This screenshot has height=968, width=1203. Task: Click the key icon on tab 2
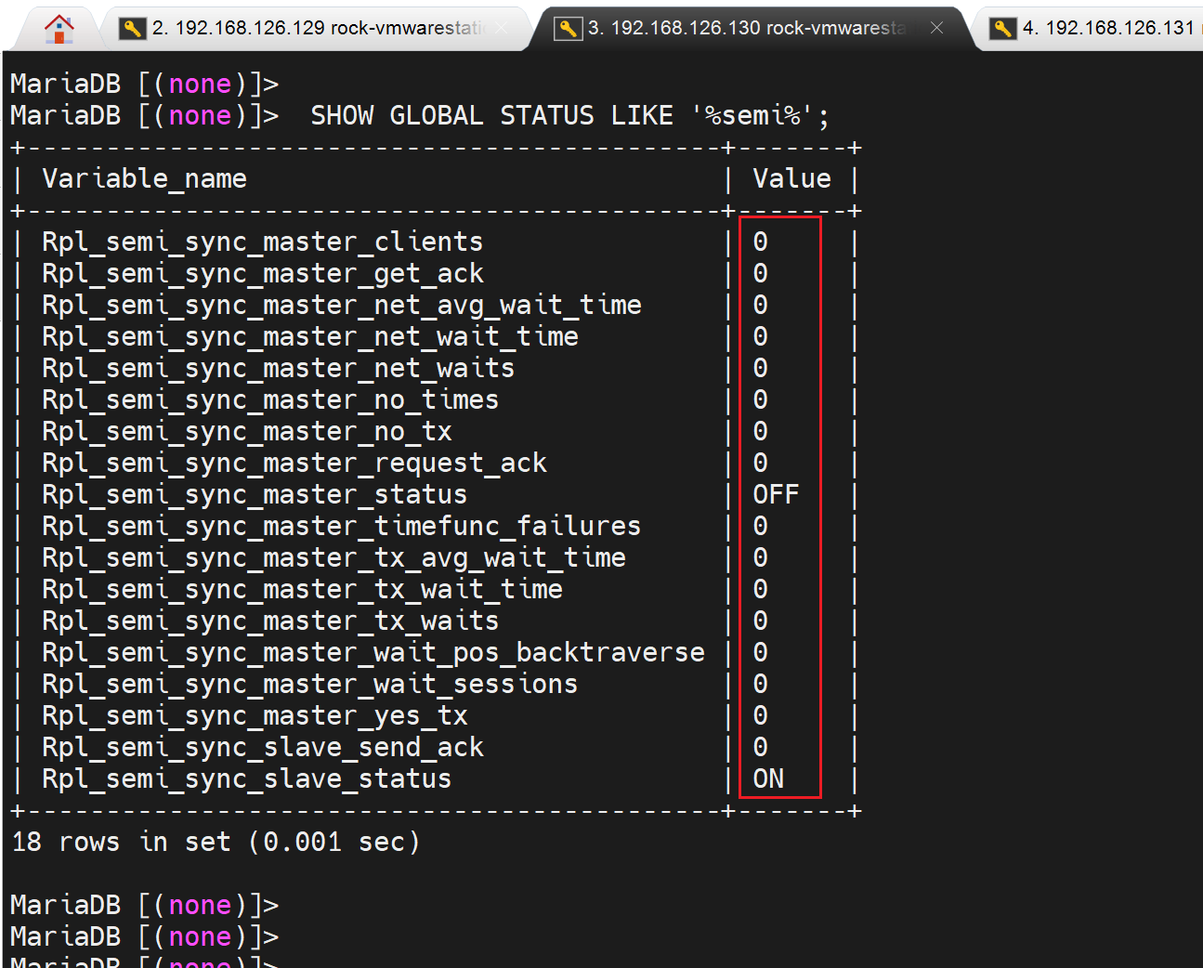click(x=133, y=29)
